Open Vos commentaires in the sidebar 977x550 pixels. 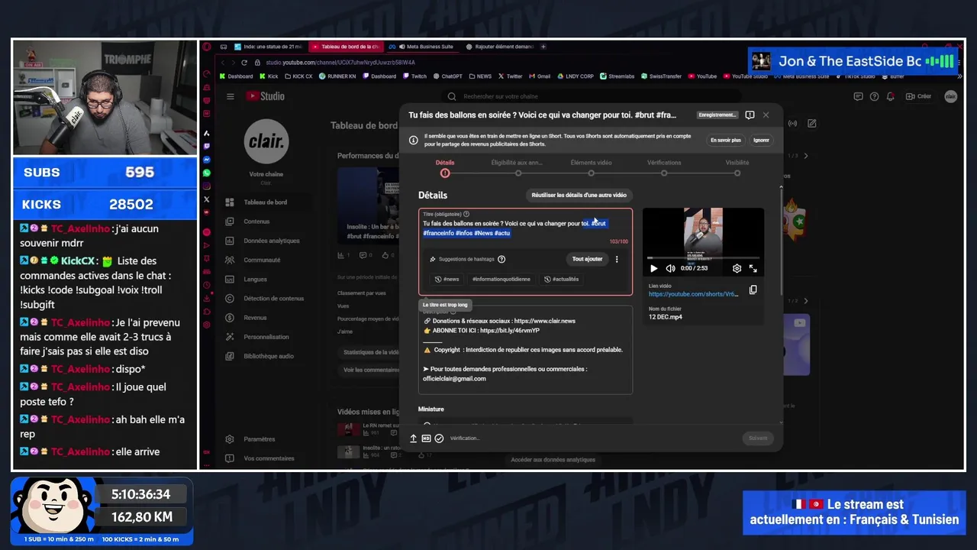(269, 458)
